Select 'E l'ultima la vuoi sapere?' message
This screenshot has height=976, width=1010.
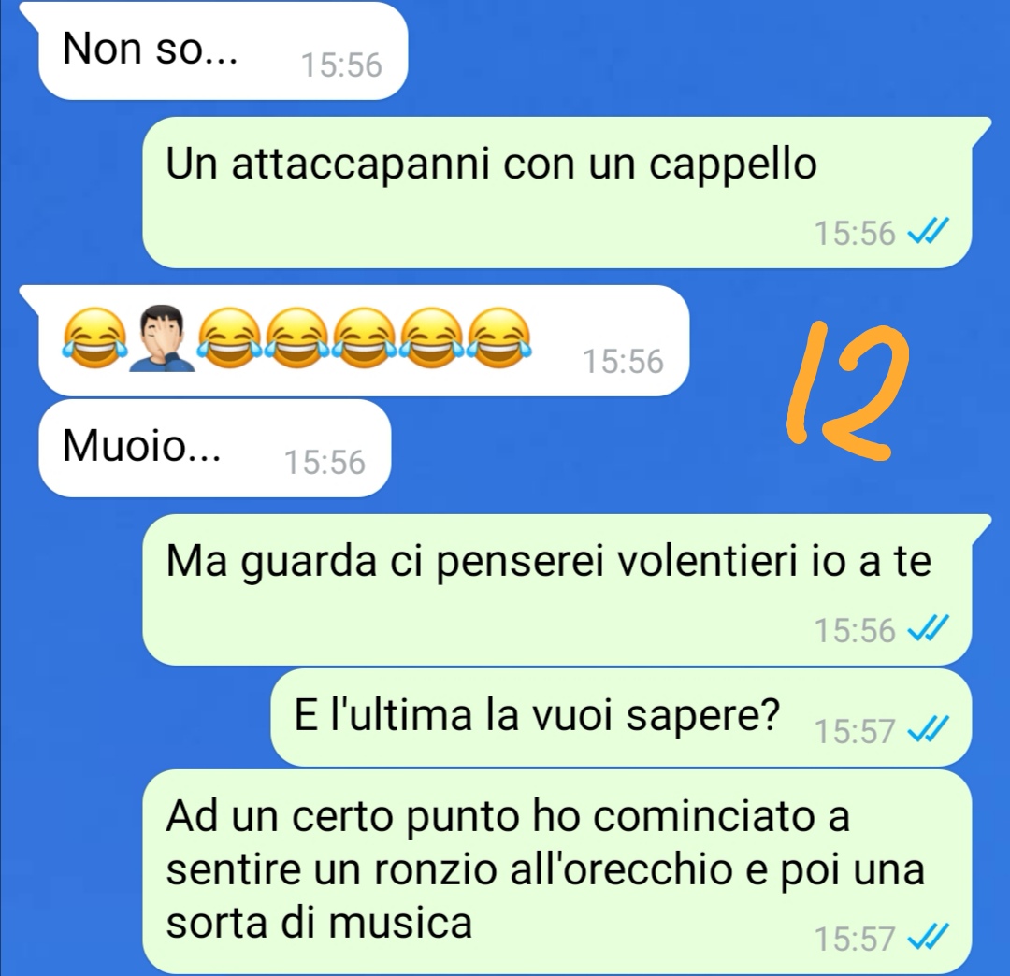point(620,717)
